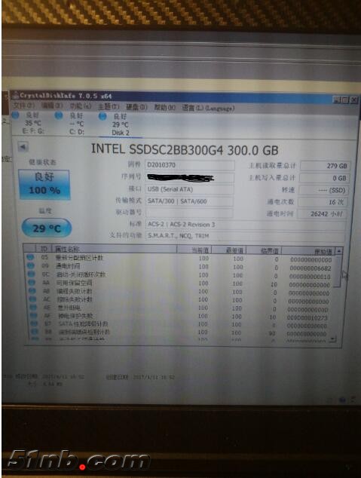Click the power-on hours field showing 26242
Image resolution: width=361 pixels, height=478 pixels.
[322, 213]
